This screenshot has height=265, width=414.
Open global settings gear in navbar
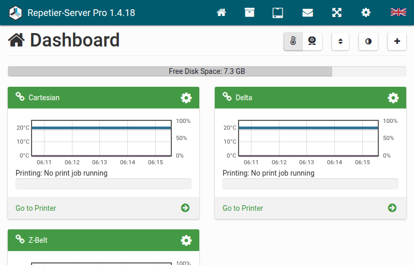point(366,12)
